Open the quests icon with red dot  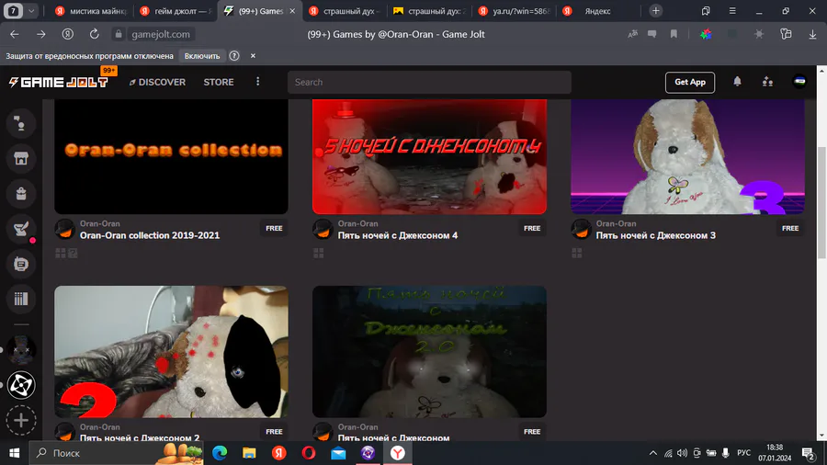coord(21,229)
